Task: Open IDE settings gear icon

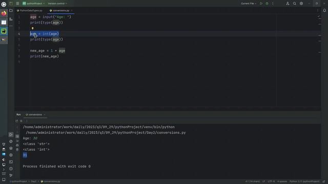Action: tap(301, 4)
